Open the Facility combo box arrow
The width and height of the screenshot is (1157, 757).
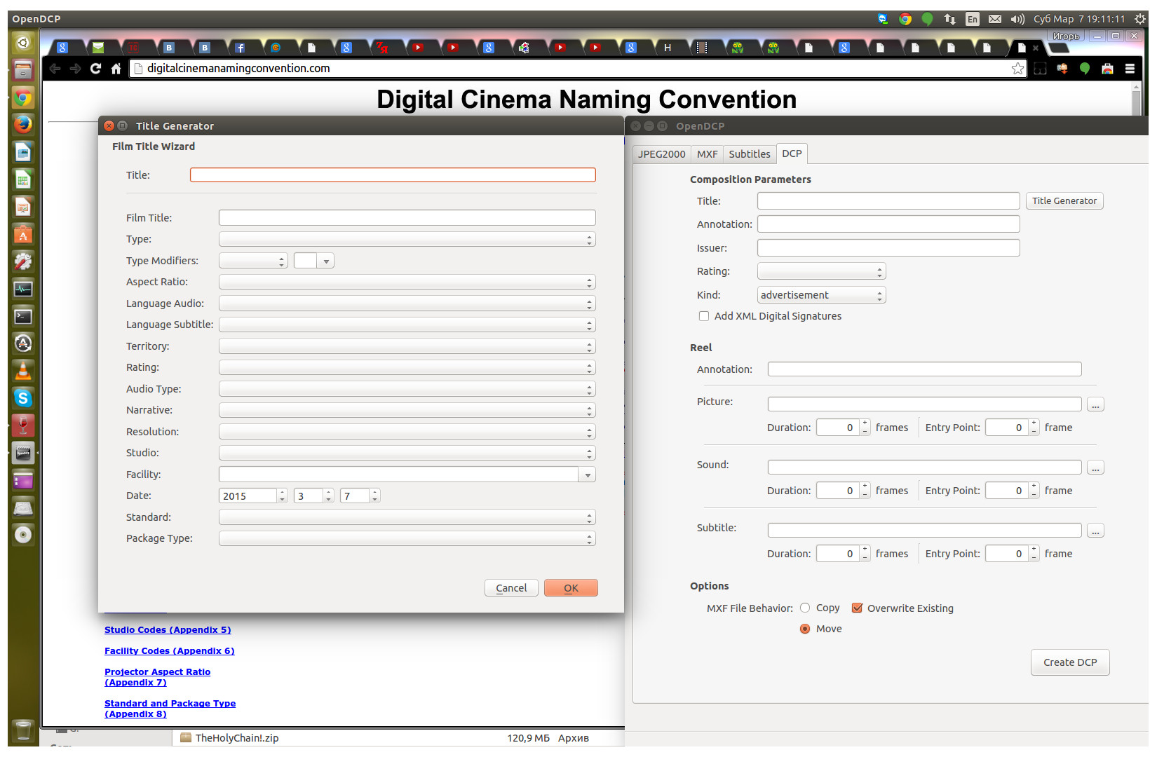[x=587, y=475]
